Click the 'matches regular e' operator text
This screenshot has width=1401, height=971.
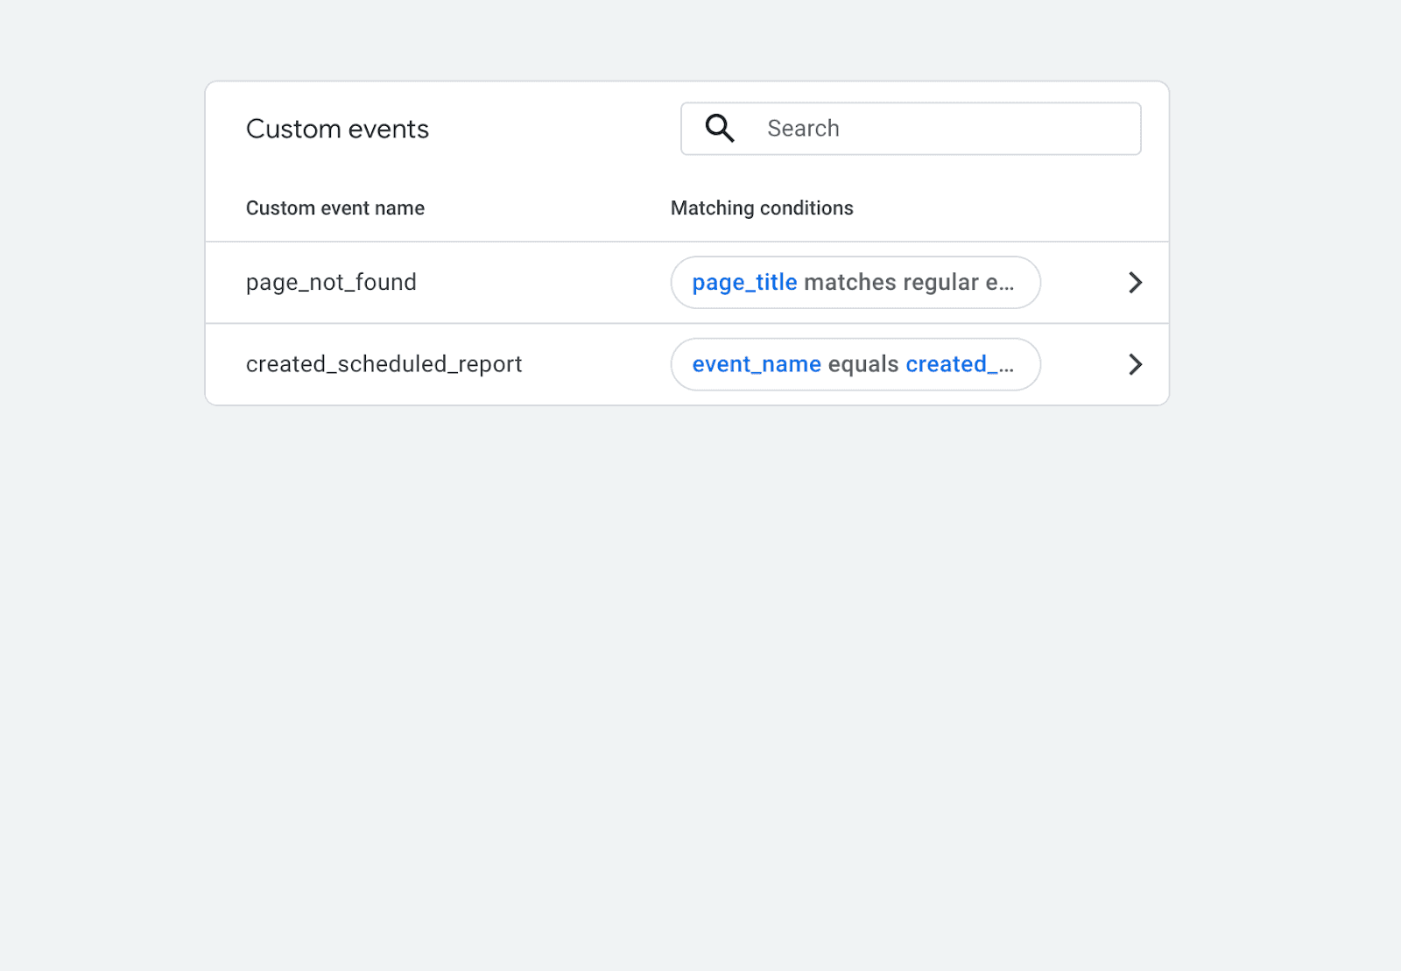tap(900, 283)
